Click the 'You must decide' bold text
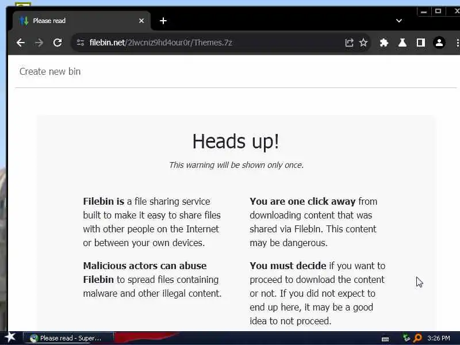460x345 pixels. click(x=288, y=266)
